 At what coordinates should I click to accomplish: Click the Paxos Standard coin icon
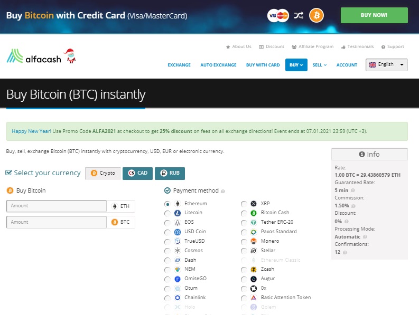coord(254,232)
